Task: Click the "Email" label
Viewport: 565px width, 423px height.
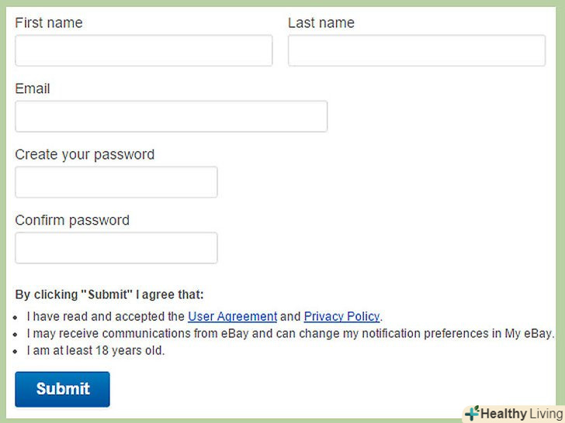Action: (x=33, y=89)
